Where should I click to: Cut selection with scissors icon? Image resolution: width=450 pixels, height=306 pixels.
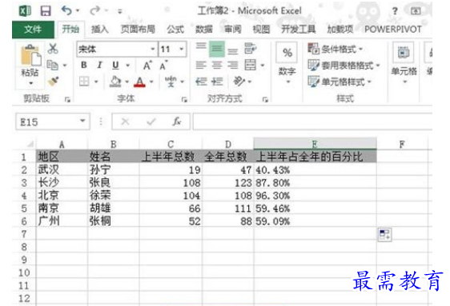point(53,49)
